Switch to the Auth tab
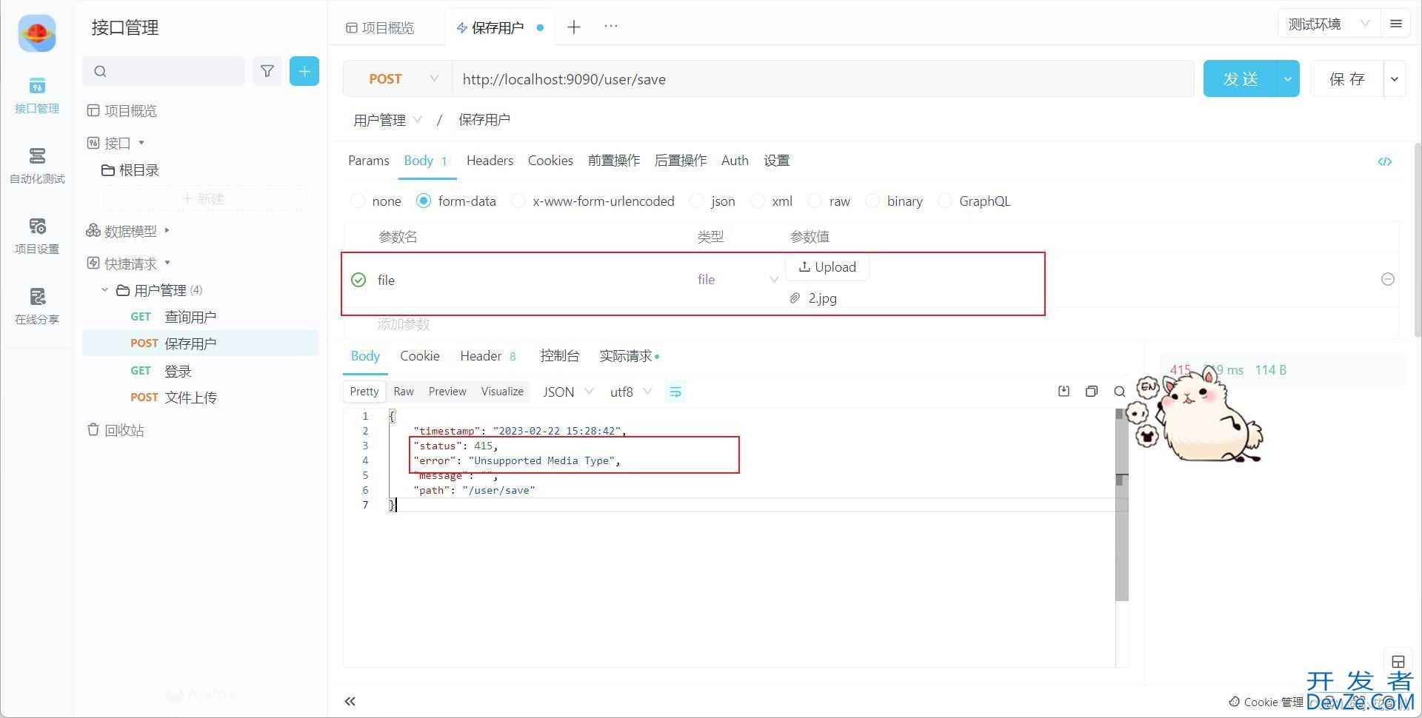Image resolution: width=1422 pixels, height=718 pixels. [735, 161]
